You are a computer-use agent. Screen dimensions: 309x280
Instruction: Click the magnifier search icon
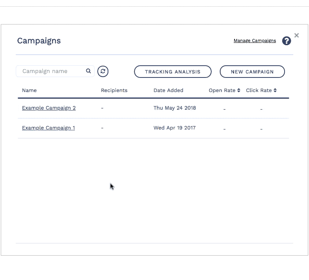pyautogui.click(x=88, y=71)
